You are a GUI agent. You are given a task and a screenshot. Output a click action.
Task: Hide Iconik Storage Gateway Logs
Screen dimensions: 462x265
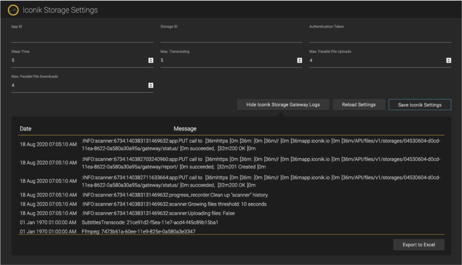(283, 105)
